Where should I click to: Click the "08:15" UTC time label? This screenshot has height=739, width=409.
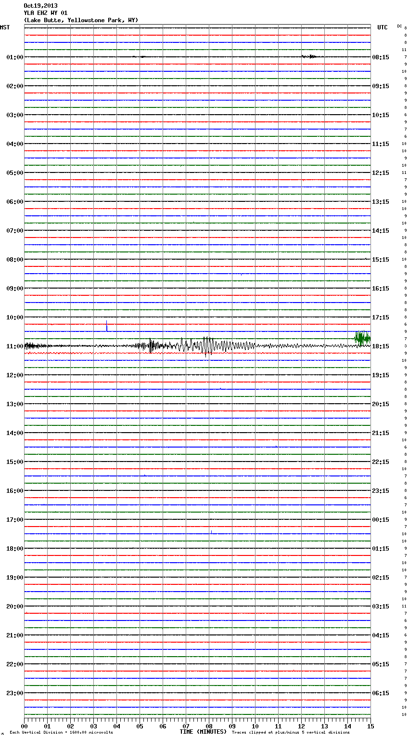[x=381, y=57]
